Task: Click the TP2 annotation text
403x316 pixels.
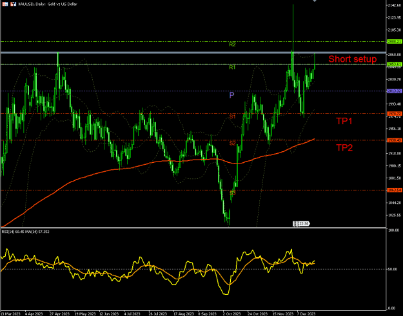Action: tap(344, 148)
